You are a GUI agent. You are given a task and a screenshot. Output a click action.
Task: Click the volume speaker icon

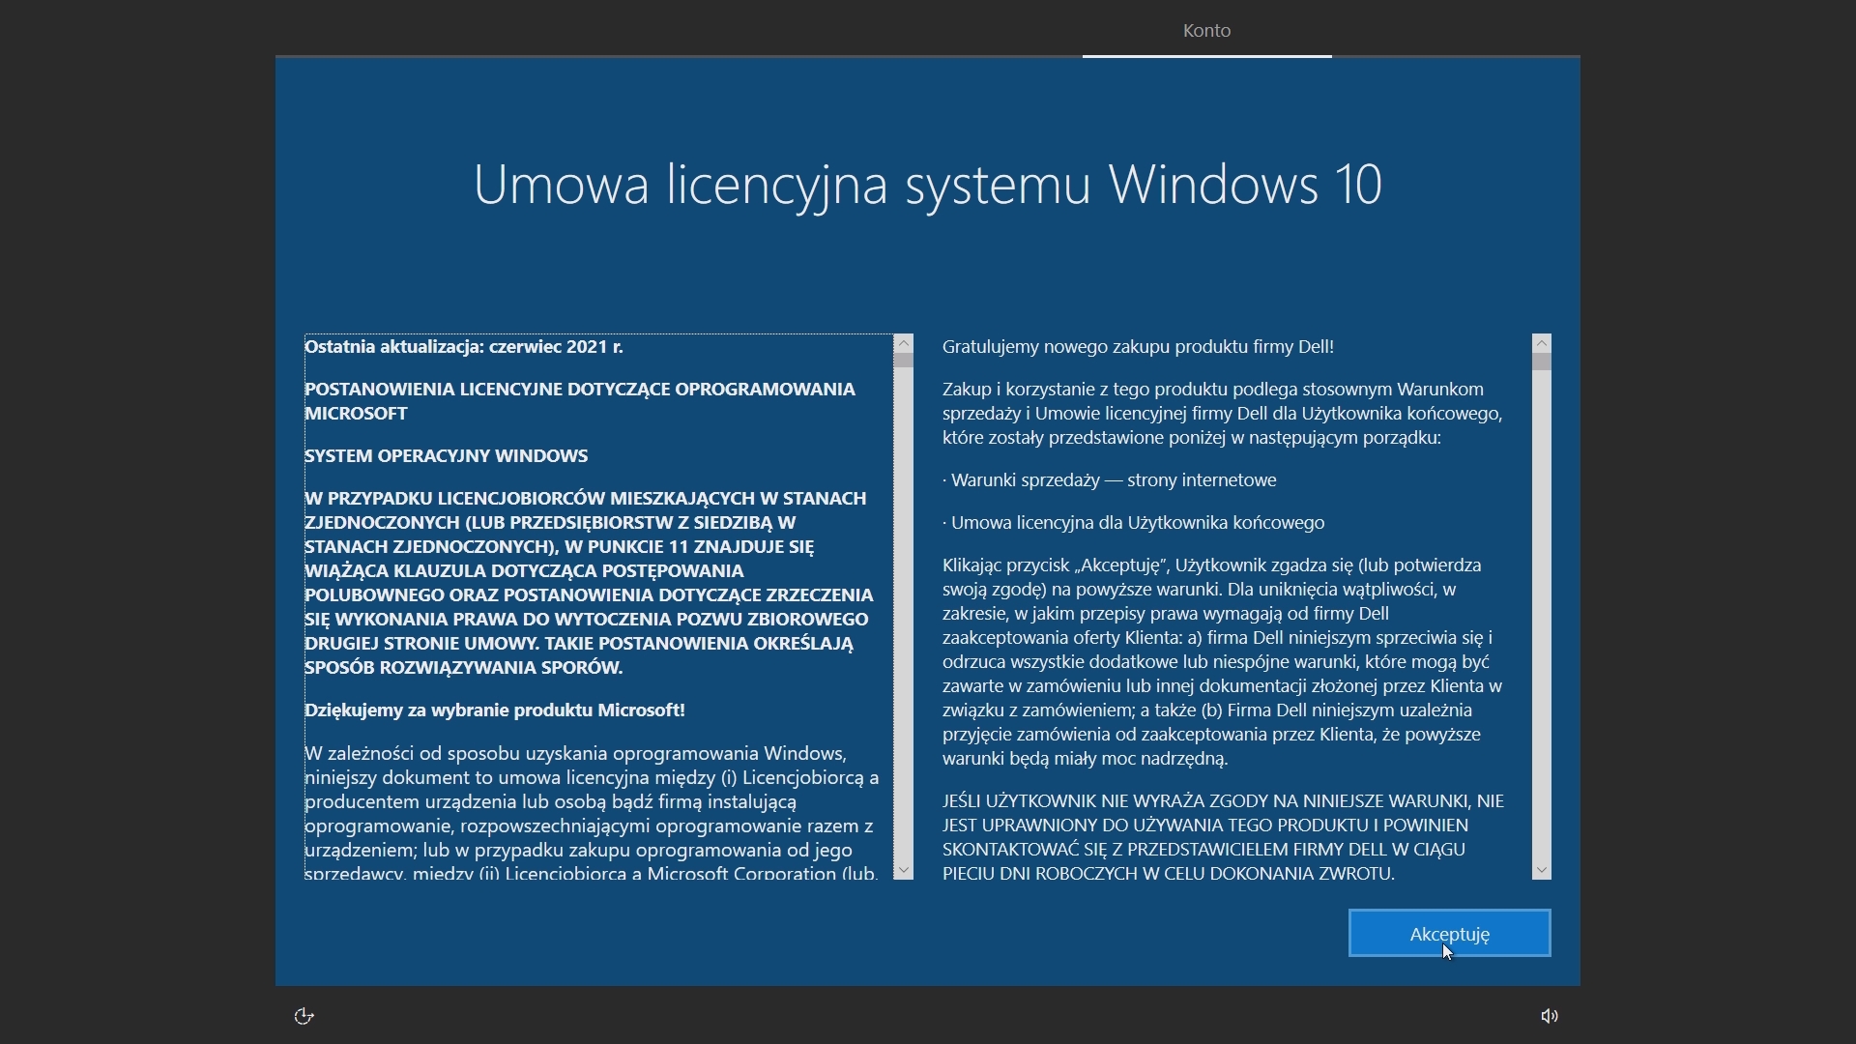pos(1549,1015)
